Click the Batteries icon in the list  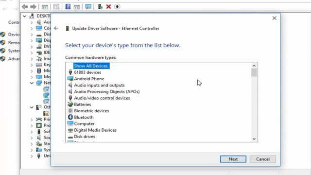pos(70,104)
